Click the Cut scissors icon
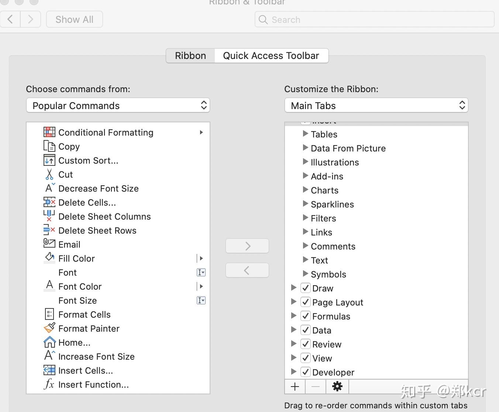This screenshot has height=412, width=499. tap(49, 174)
